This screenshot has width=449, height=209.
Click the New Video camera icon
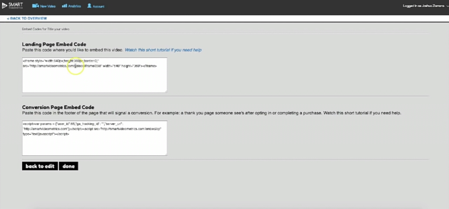click(35, 6)
